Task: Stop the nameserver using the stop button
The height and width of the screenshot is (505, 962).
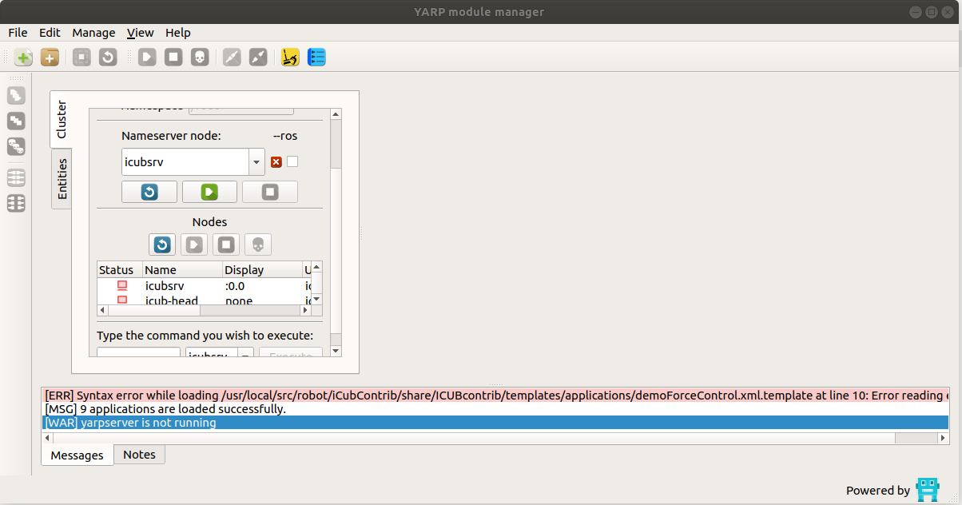Action: 270,192
